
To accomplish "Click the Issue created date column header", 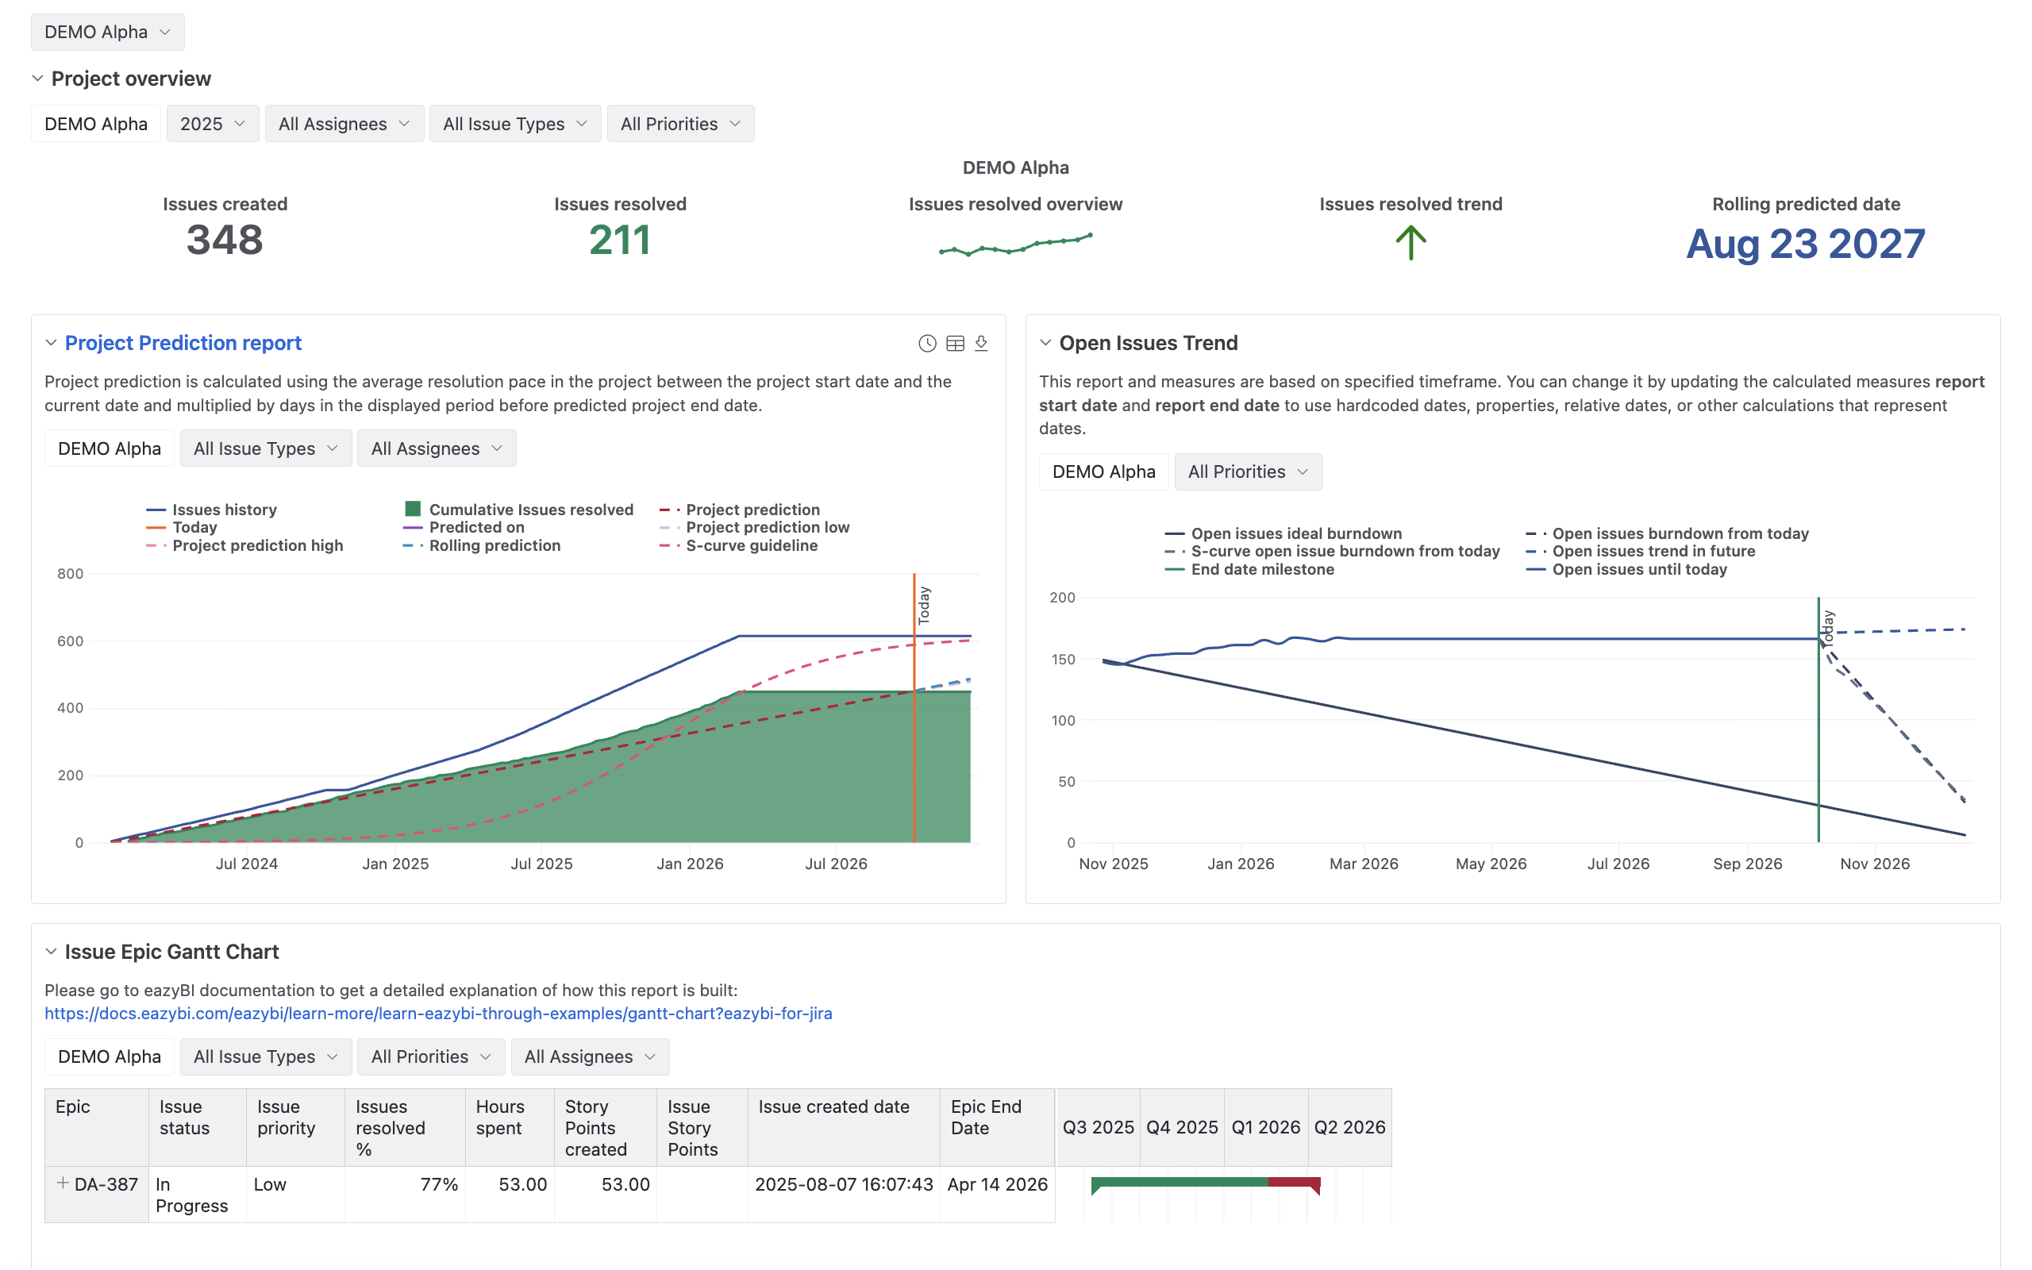I will 844,1127.
